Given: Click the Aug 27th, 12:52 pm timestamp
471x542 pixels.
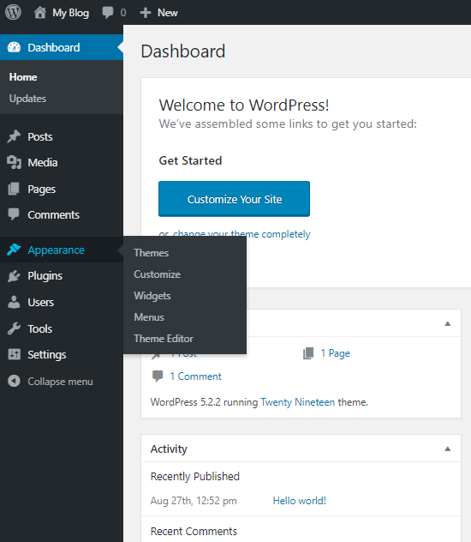Looking at the screenshot, I should 194,501.
